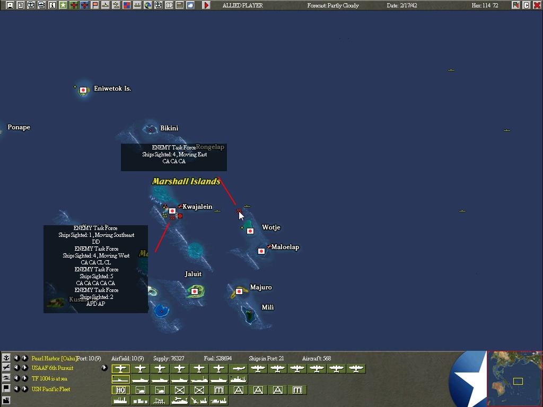Go to previous task force before TF 1004
The image size is (543, 407).
point(16,378)
